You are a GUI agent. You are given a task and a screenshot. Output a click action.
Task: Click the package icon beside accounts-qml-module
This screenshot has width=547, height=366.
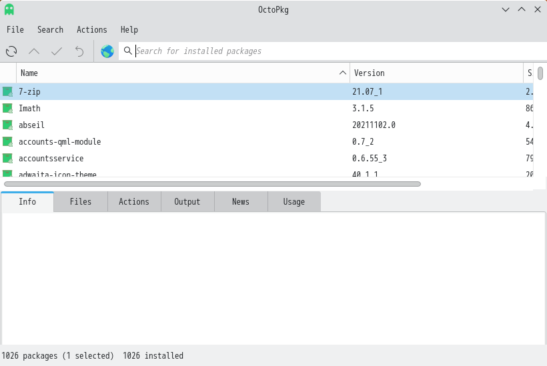[x=8, y=141]
